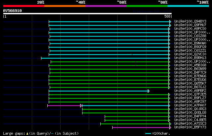Click the green ~80% legend color segment
The width and height of the screenshot is (212, 136).
click(x=147, y=6)
